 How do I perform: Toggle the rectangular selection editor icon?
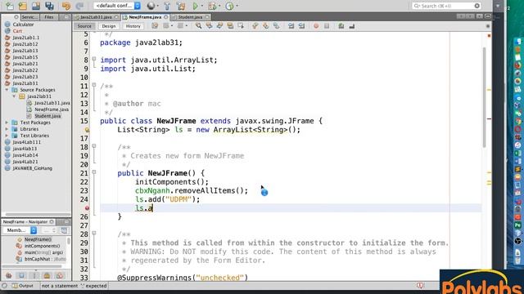[241, 26]
